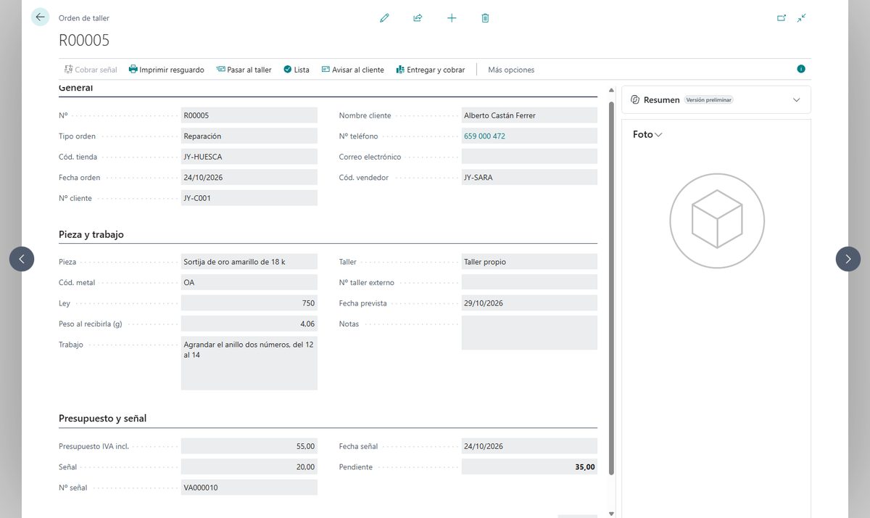The image size is (870, 518).
Task: Mark the order as Lista
Action: [x=296, y=70]
